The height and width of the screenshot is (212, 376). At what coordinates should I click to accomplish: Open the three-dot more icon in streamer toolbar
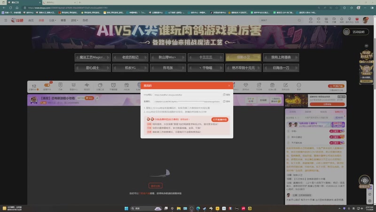point(298,85)
